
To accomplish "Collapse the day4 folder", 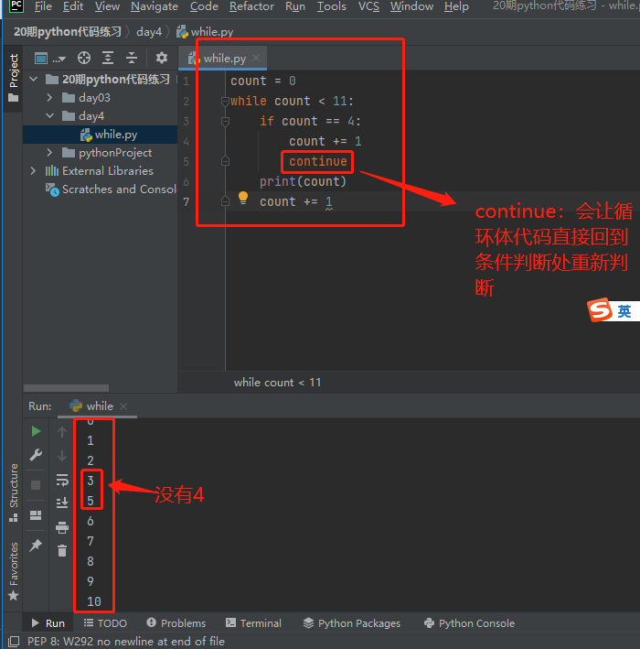I will (x=49, y=116).
